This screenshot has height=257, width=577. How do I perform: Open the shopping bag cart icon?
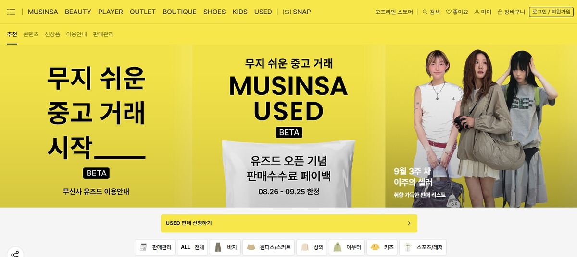click(x=500, y=12)
